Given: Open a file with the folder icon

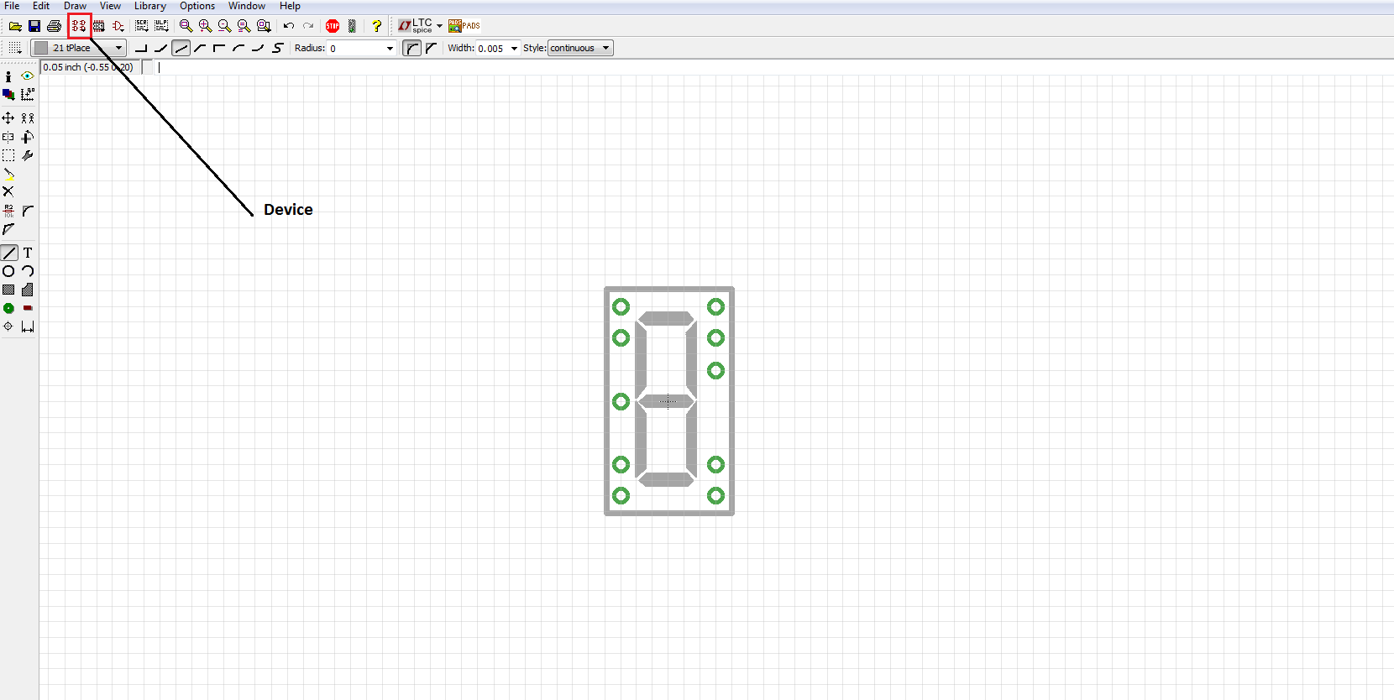Looking at the screenshot, I should click(15, 26).
